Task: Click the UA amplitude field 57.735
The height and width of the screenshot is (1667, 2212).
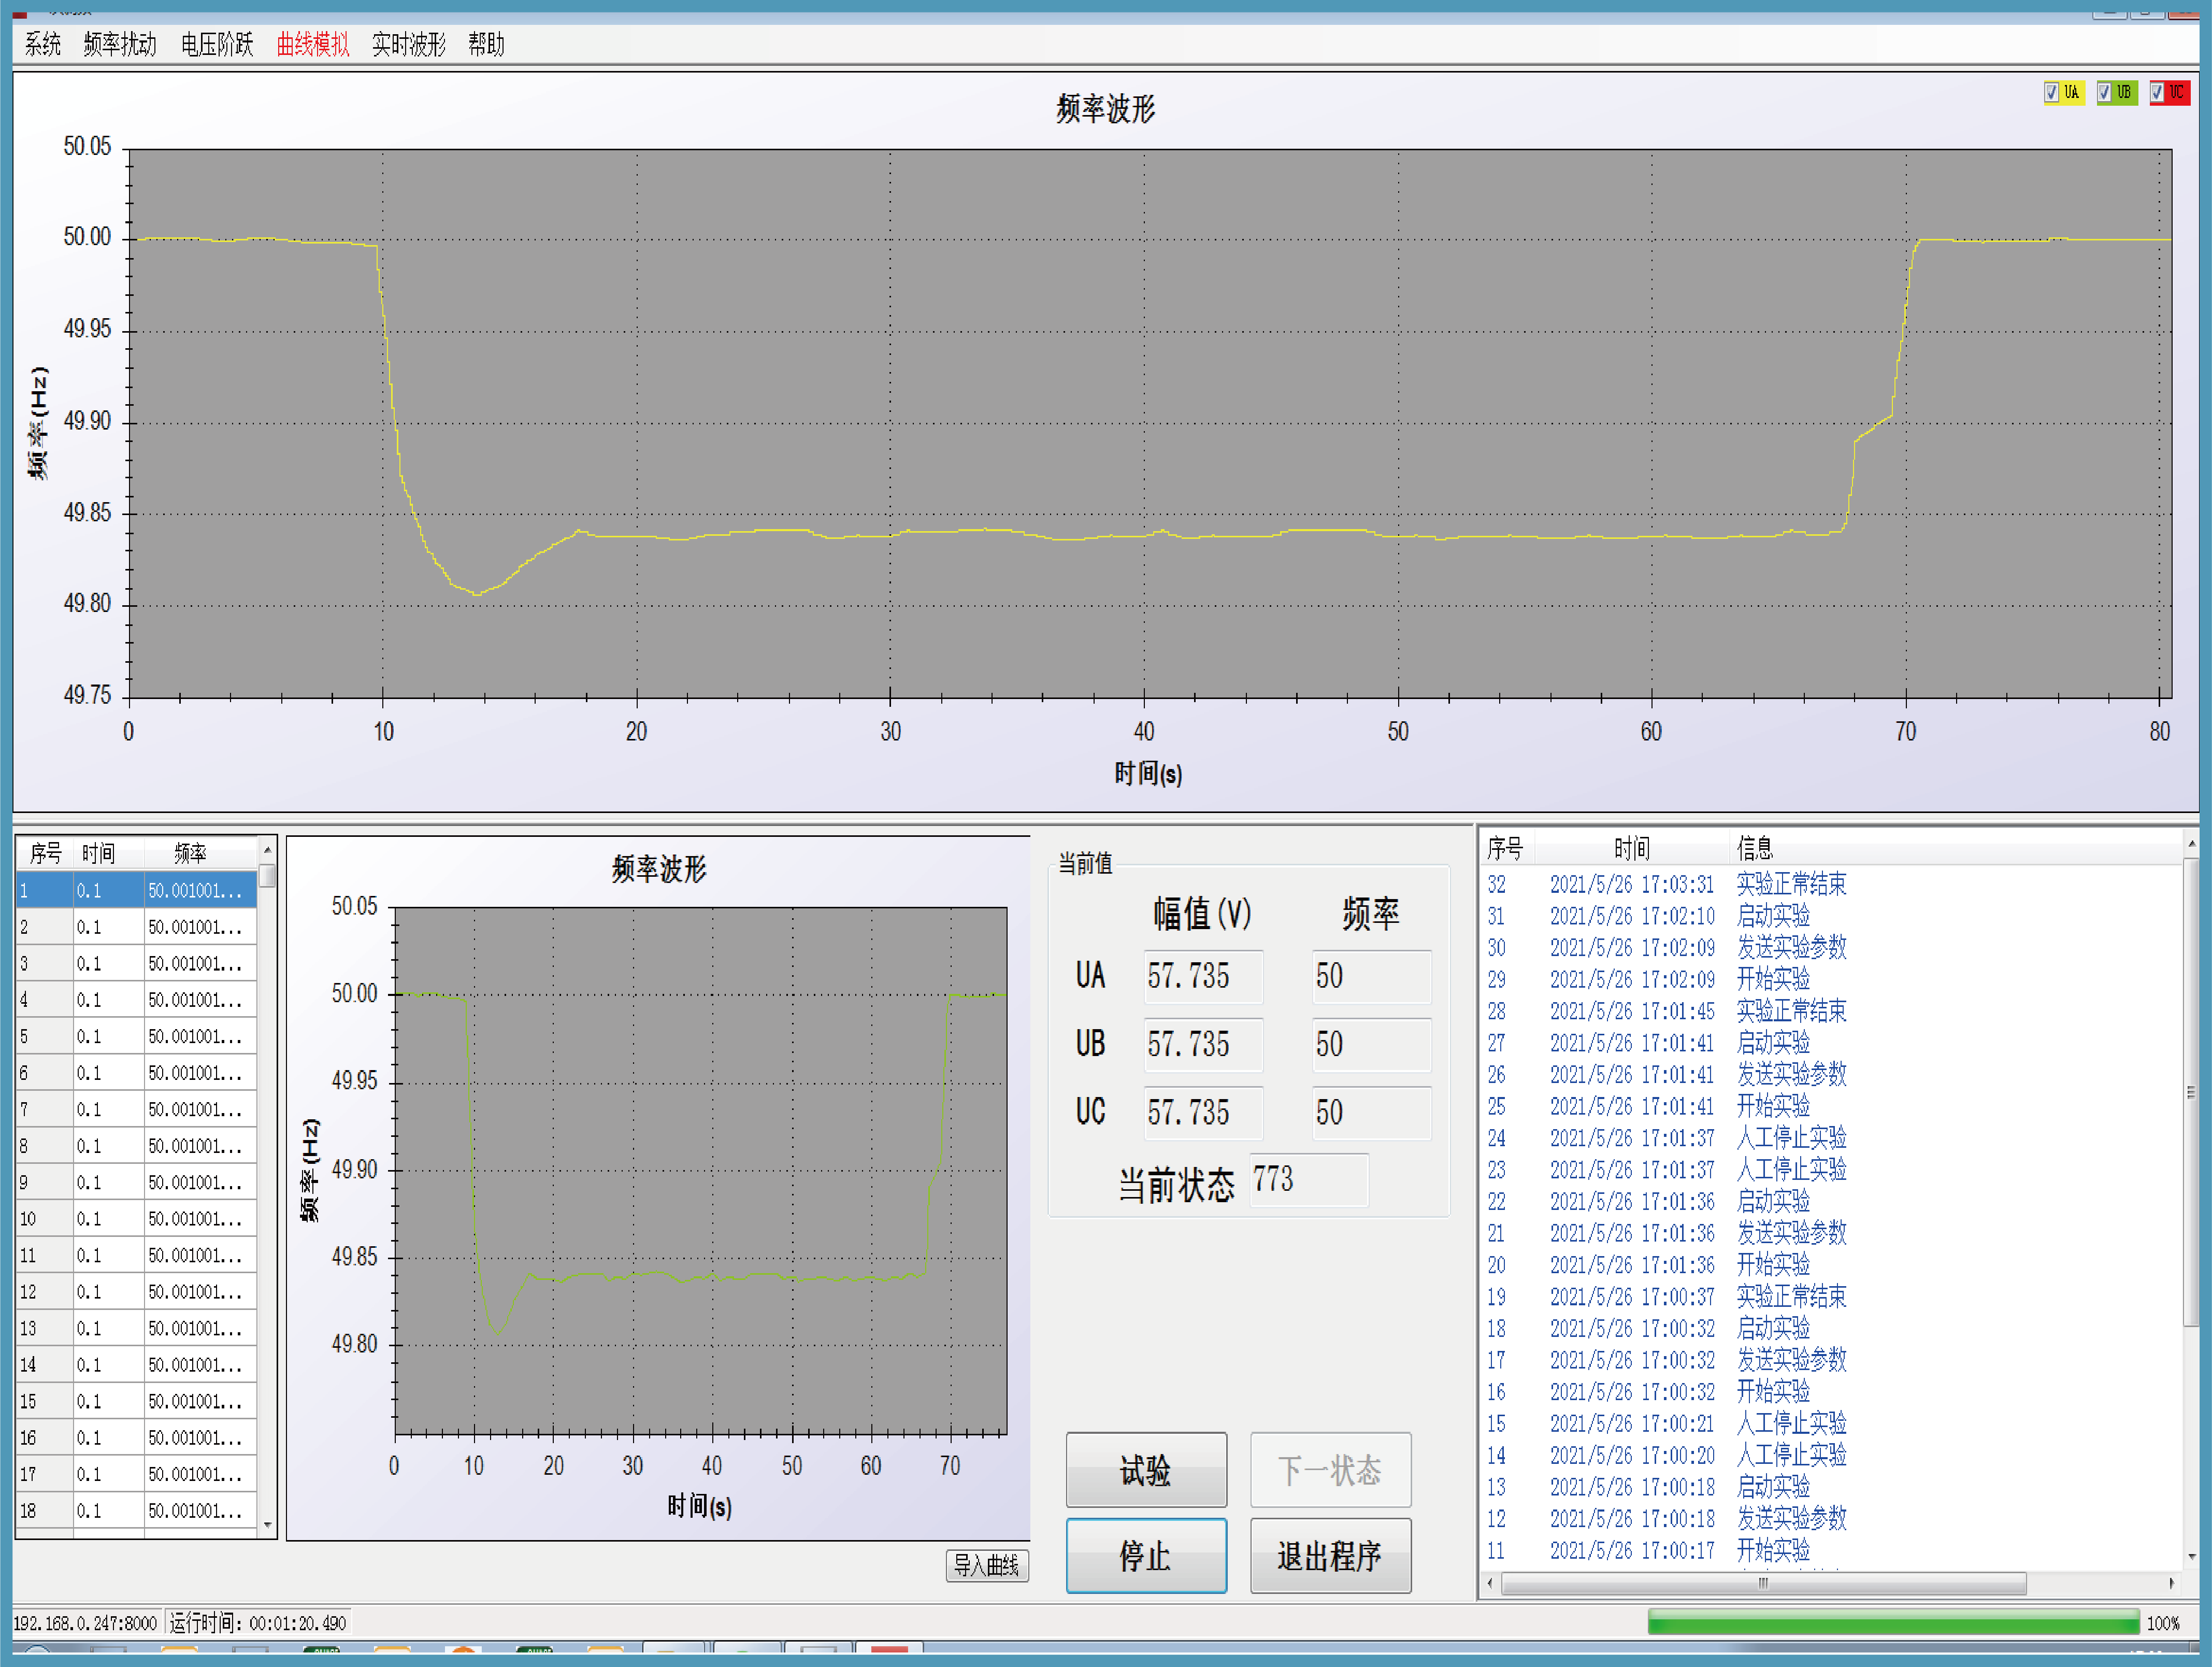Action: click(x=1203, y=976)
